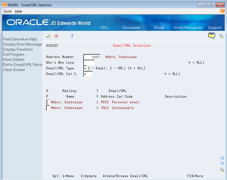Select the Document banner tab
Image resolution: width=227 pixels, height=180 pixels.
[131, 28]
